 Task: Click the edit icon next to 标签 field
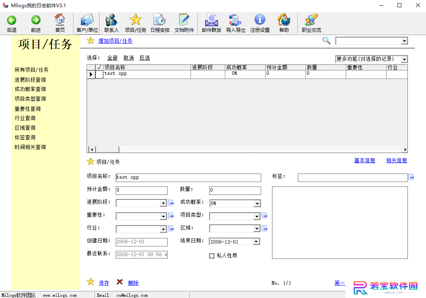pos(411,177)
